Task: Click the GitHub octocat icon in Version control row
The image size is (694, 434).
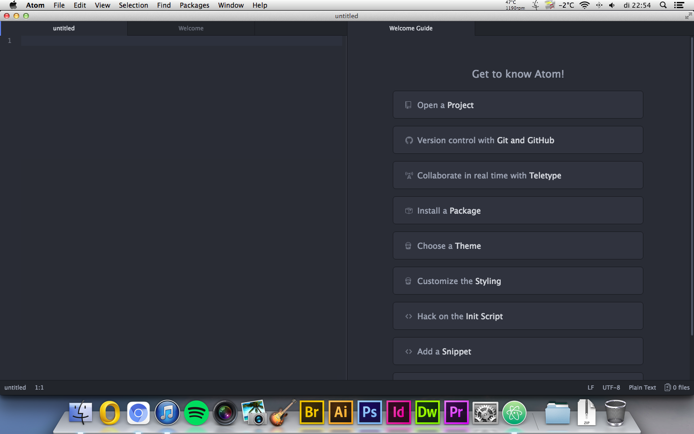Action: (409, 140)
